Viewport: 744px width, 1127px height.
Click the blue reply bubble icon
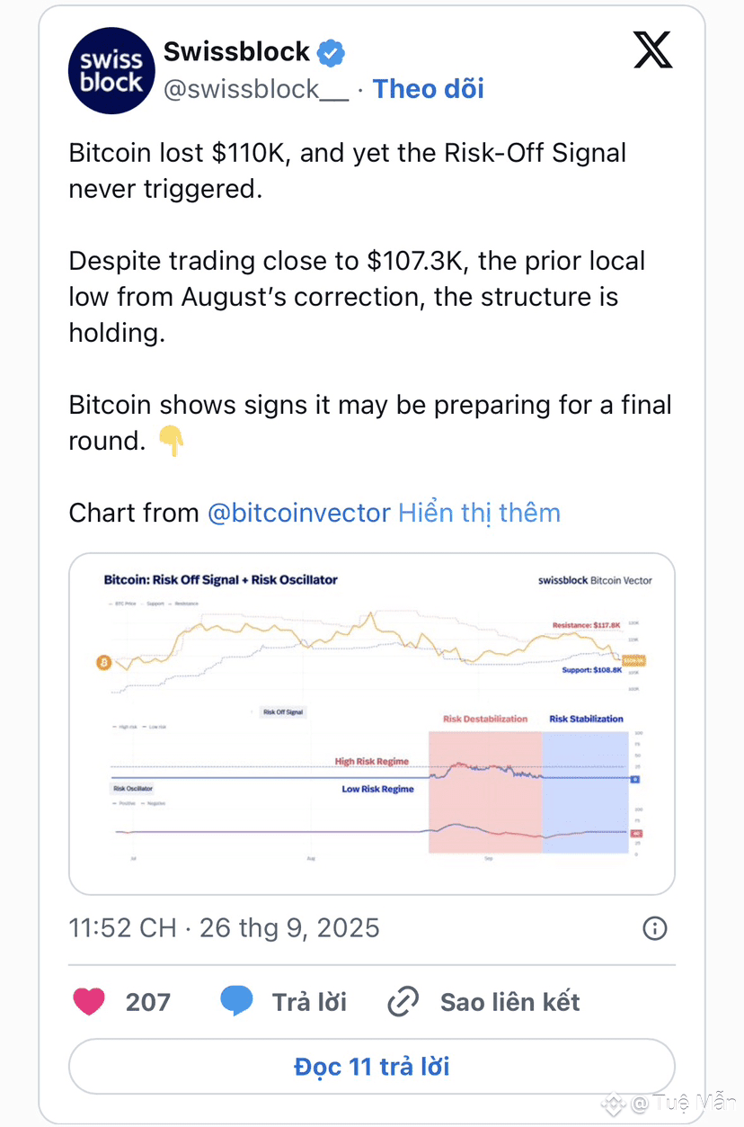coord(236,1001)
